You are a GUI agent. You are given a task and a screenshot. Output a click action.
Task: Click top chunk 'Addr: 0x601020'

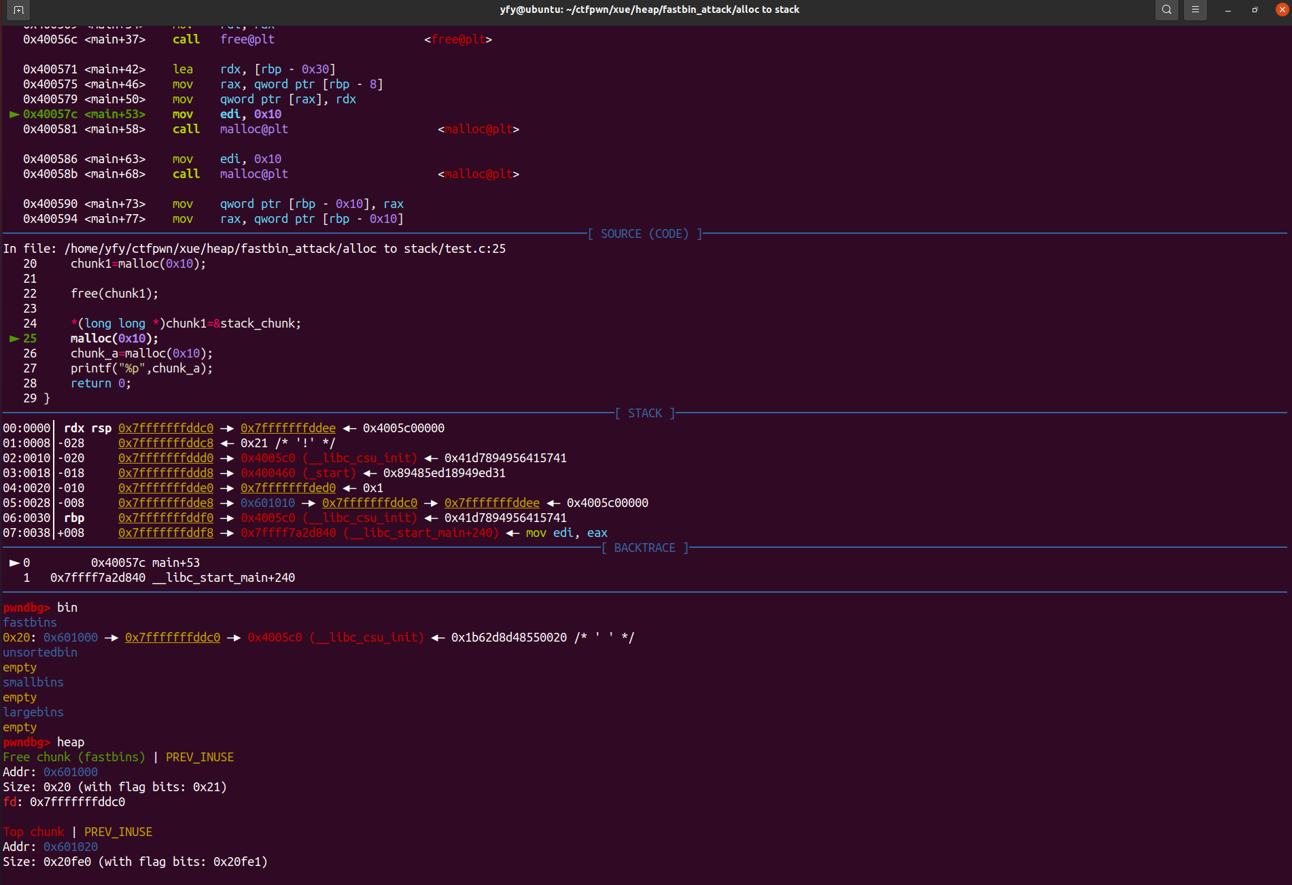coord(50,847)
